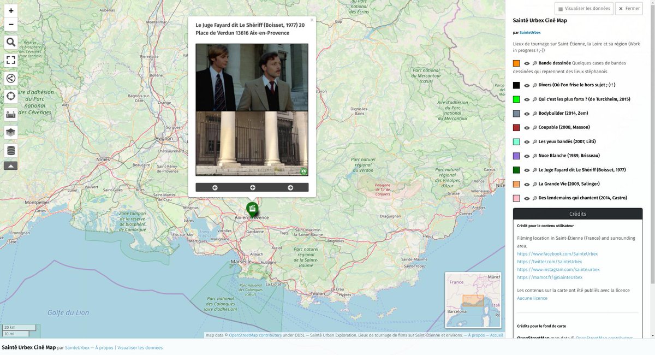Open the map search magnifier tool
Screen dimensions: 655x355
(11, 43)
